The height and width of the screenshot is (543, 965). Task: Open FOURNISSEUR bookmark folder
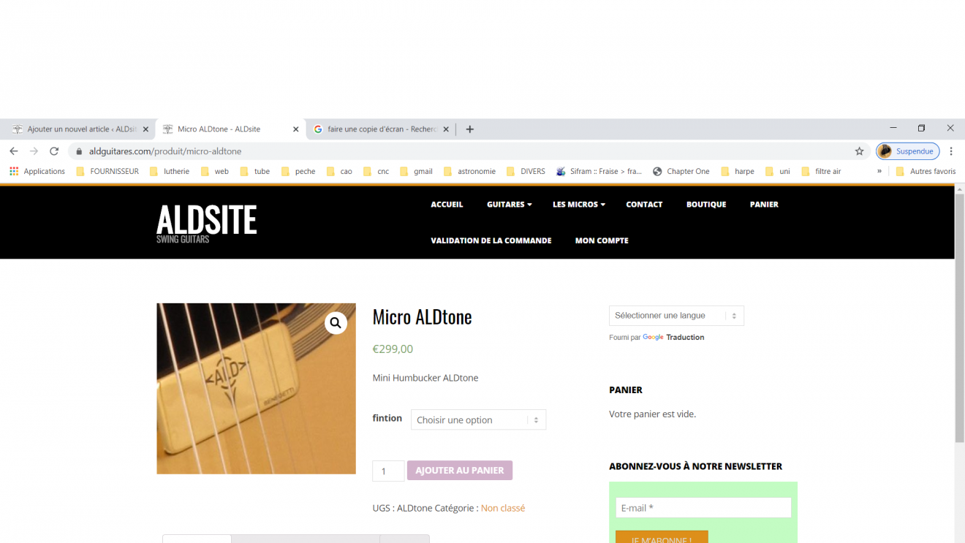[x=107, y=171]
